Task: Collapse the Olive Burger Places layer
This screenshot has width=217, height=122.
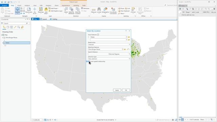Action: point(3,38)
